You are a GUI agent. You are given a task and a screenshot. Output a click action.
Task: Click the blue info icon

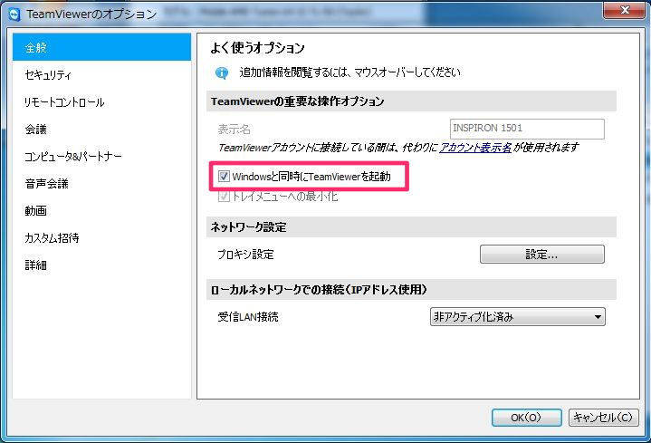coord(222,73)
